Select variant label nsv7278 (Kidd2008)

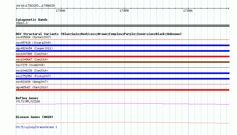[30, 65]
